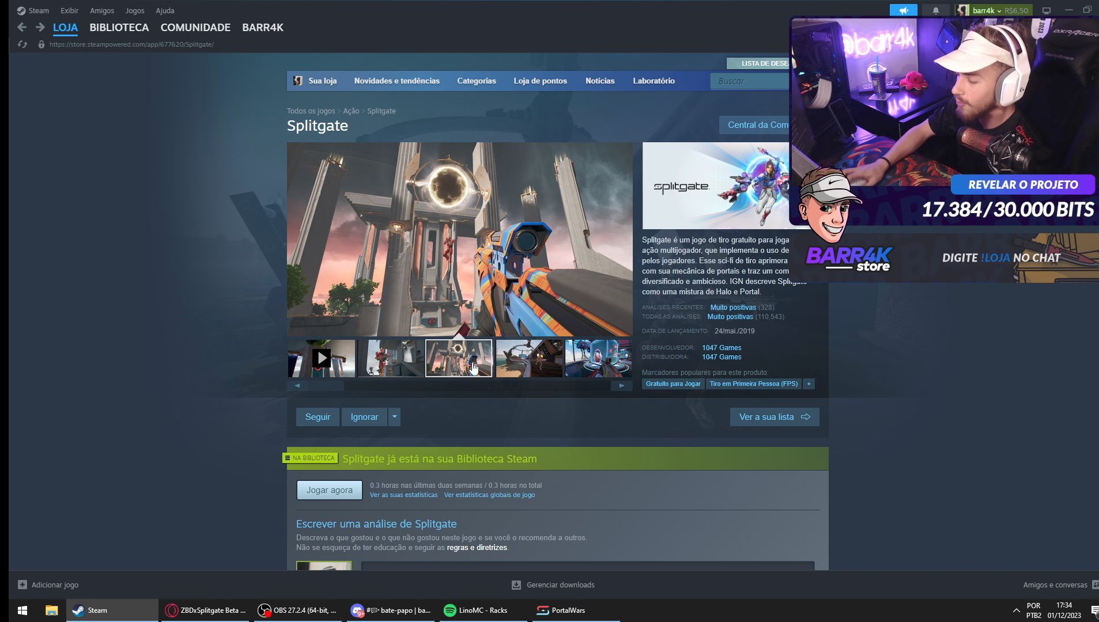Expand the Ignorar dropdown arrow
Image resolution: width=1099 pixels, height=622 pixels.
(395, 417)
